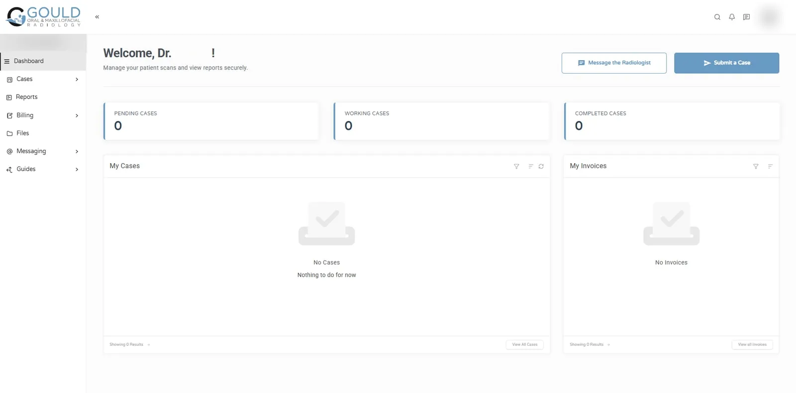Click the Pending Cases card
This screenshot has height=393, width=796.
click(211, 121)
